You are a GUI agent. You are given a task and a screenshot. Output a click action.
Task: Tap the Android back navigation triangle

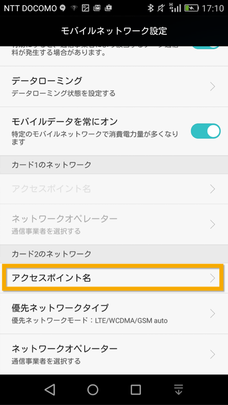50,389
